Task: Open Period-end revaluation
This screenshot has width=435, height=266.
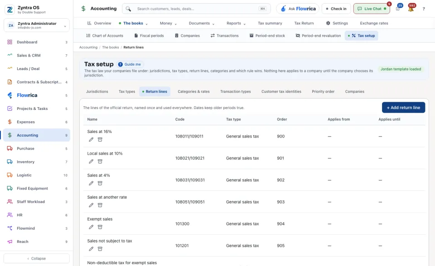Action: pyautogui.click(x=318, y=36)
